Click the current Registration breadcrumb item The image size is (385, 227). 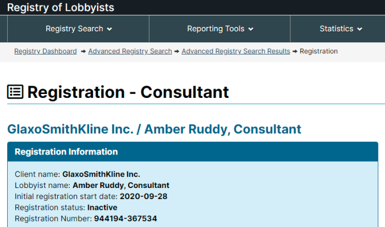(x=318, y=51)
